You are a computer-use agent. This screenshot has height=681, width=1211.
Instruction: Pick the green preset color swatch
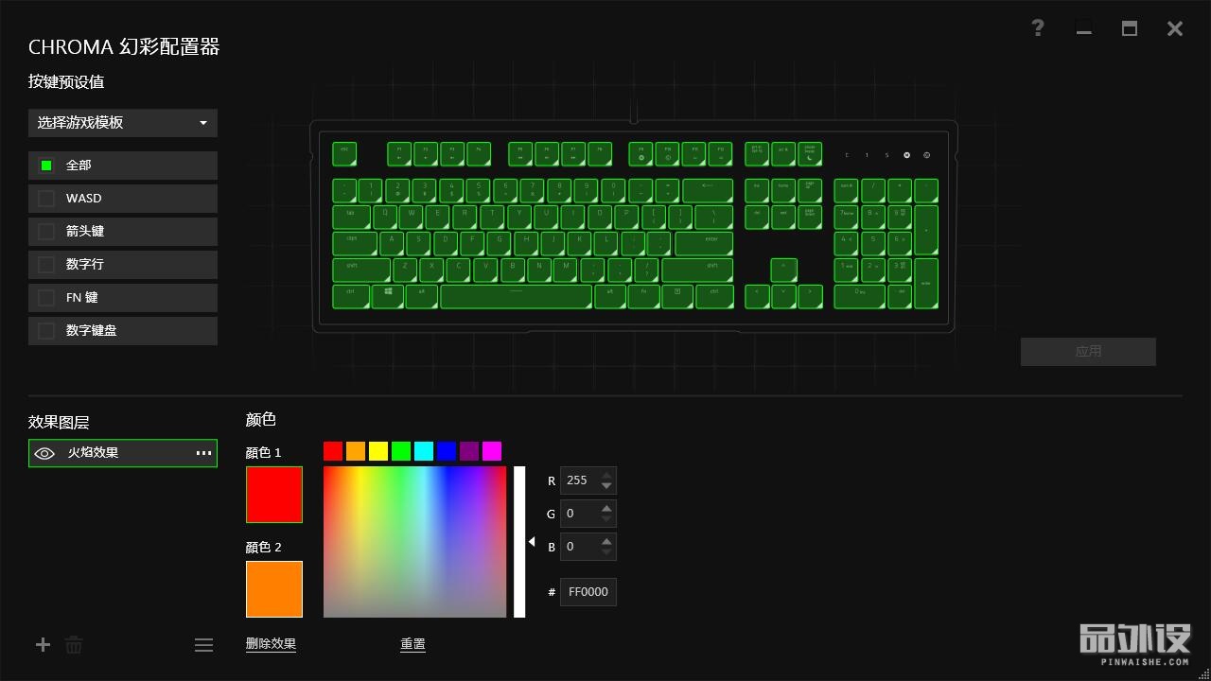coord(401,451)
